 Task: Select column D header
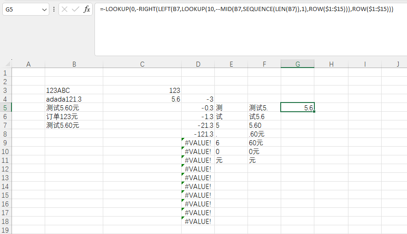point(198,64)
